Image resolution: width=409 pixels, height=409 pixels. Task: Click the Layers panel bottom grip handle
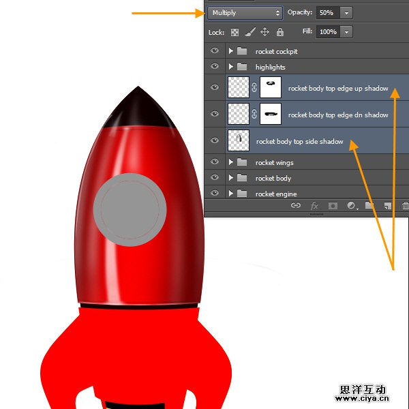click(x=316, y=214)
